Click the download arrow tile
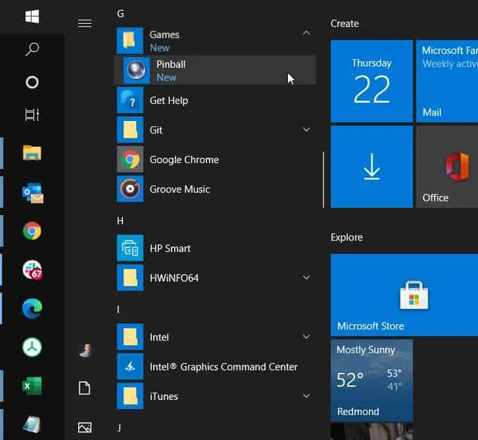The width and height of the screenshot is (478, 440). tap(371, 167)
